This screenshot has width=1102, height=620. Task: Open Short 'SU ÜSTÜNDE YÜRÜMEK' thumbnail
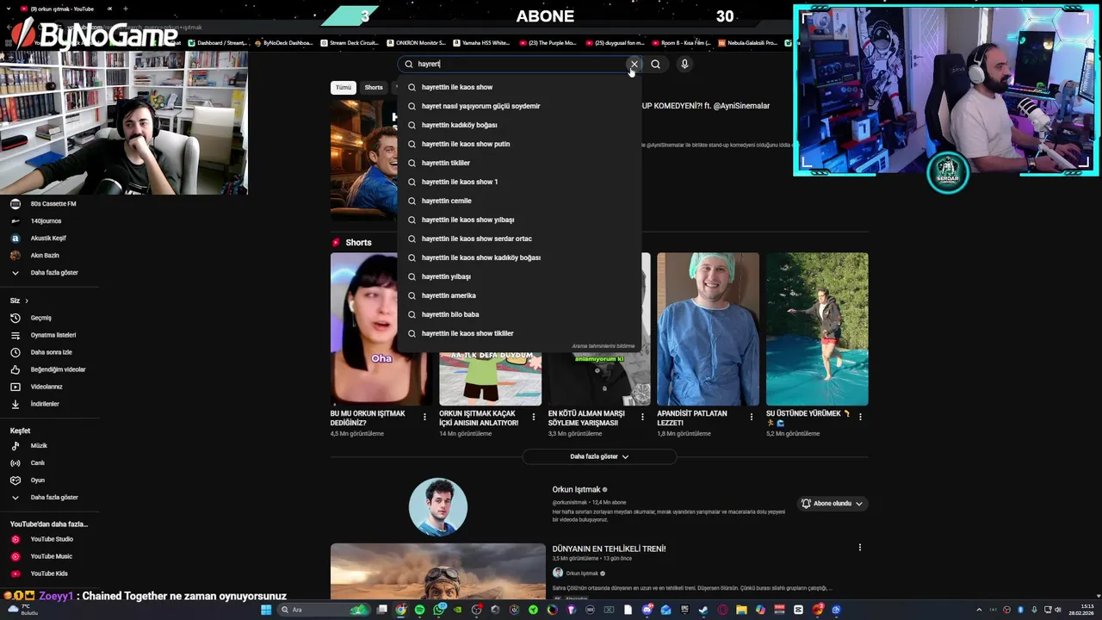pyautogui.click(x=817, y=329)
